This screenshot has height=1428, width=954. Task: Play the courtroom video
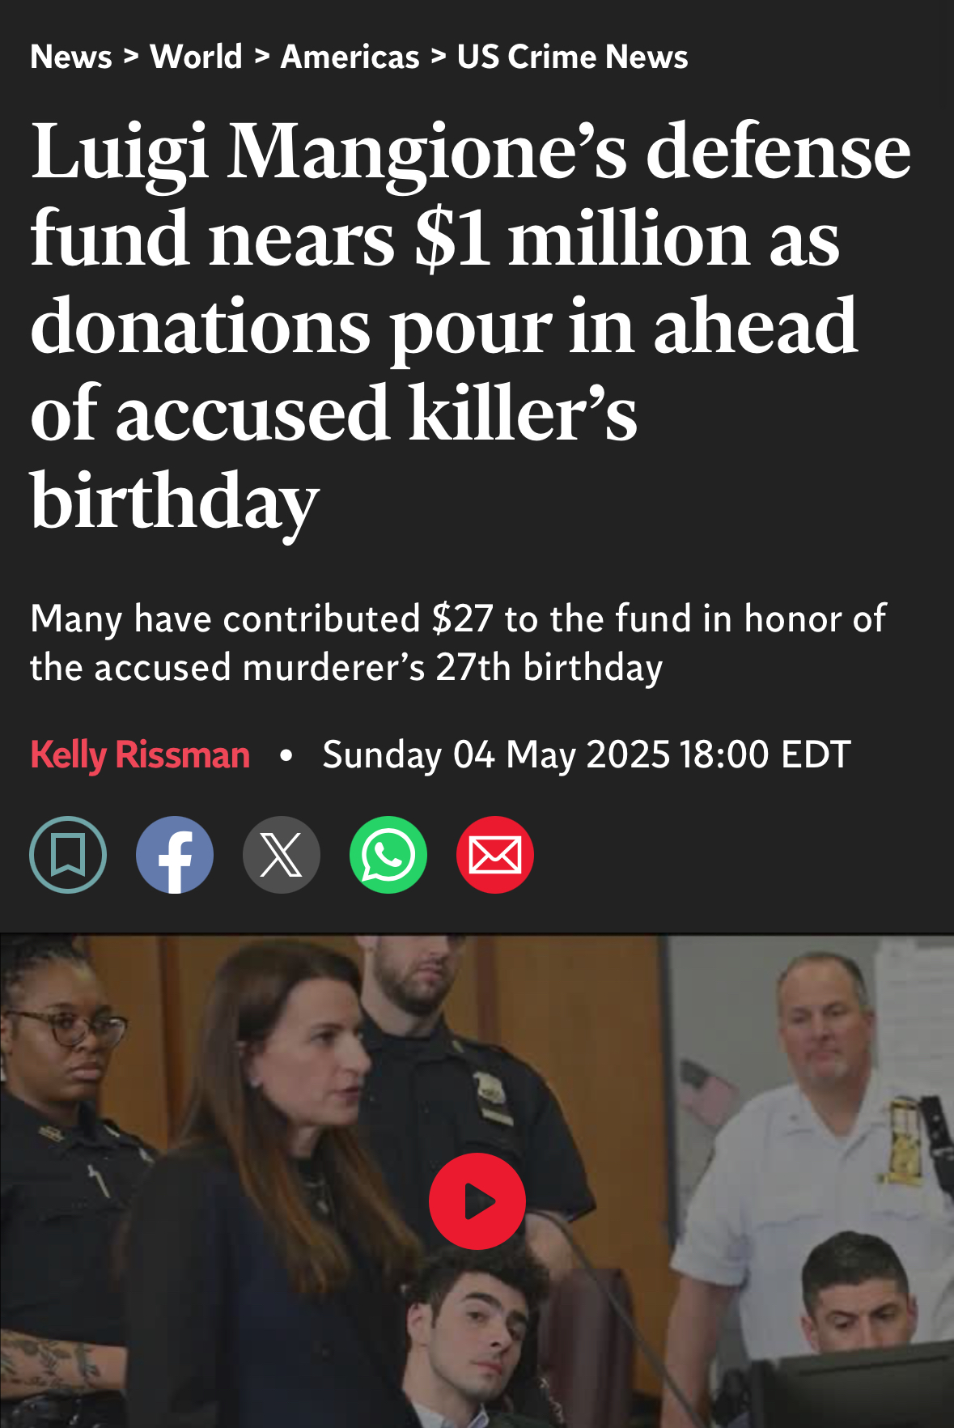pos(477,1201)
